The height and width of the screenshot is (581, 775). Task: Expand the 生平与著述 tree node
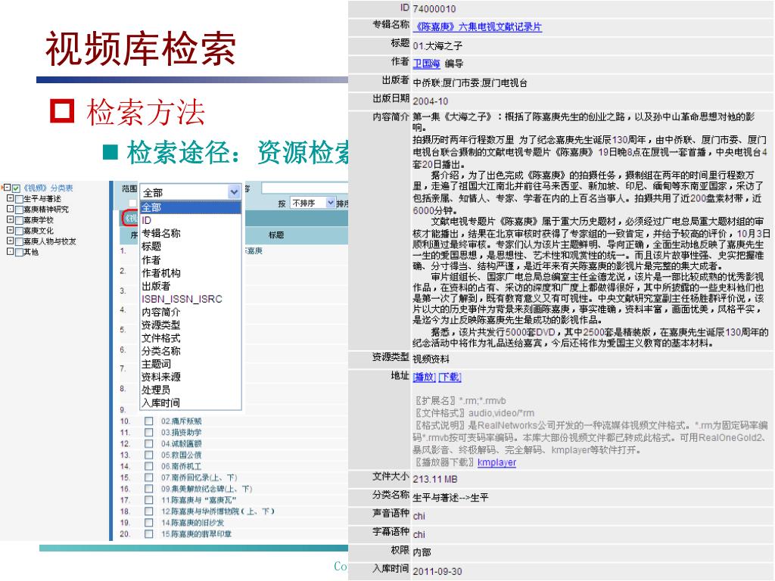[10, 199]
